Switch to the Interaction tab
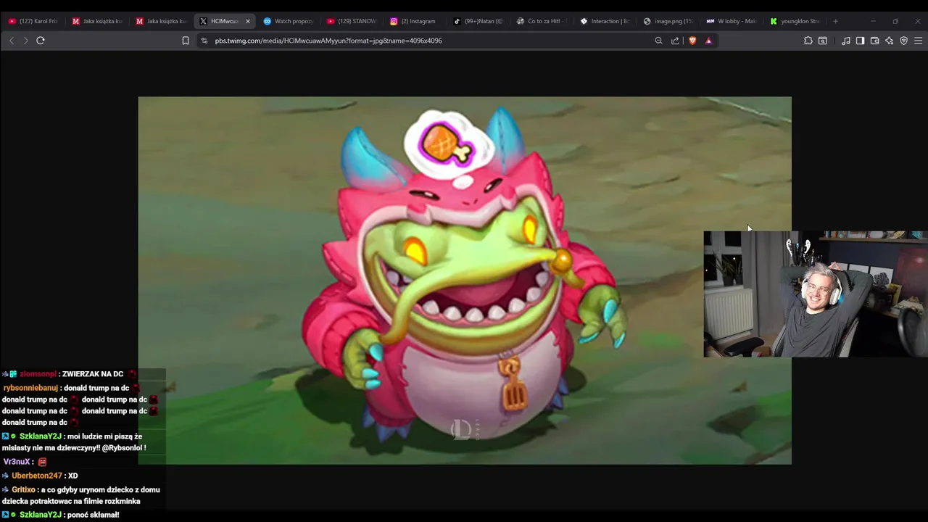 (605, 21)
